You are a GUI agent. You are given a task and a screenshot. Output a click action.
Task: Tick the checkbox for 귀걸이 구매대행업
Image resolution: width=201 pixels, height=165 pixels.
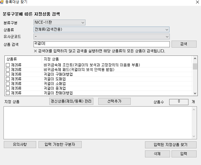pyautogui.click(x=8, y=74)
